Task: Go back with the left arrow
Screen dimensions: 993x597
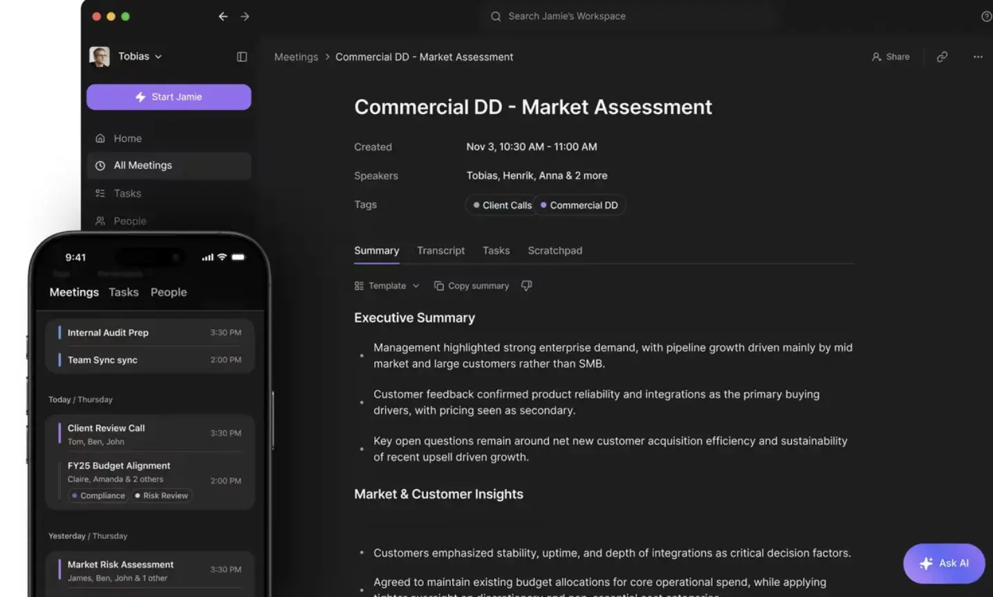Action: point(223,17)
